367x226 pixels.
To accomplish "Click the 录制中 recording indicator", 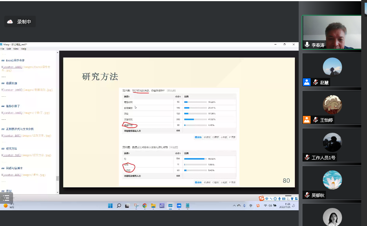I will (x=20, y=22).
